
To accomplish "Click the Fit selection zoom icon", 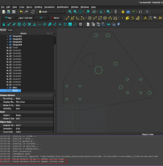I will 75,12.
